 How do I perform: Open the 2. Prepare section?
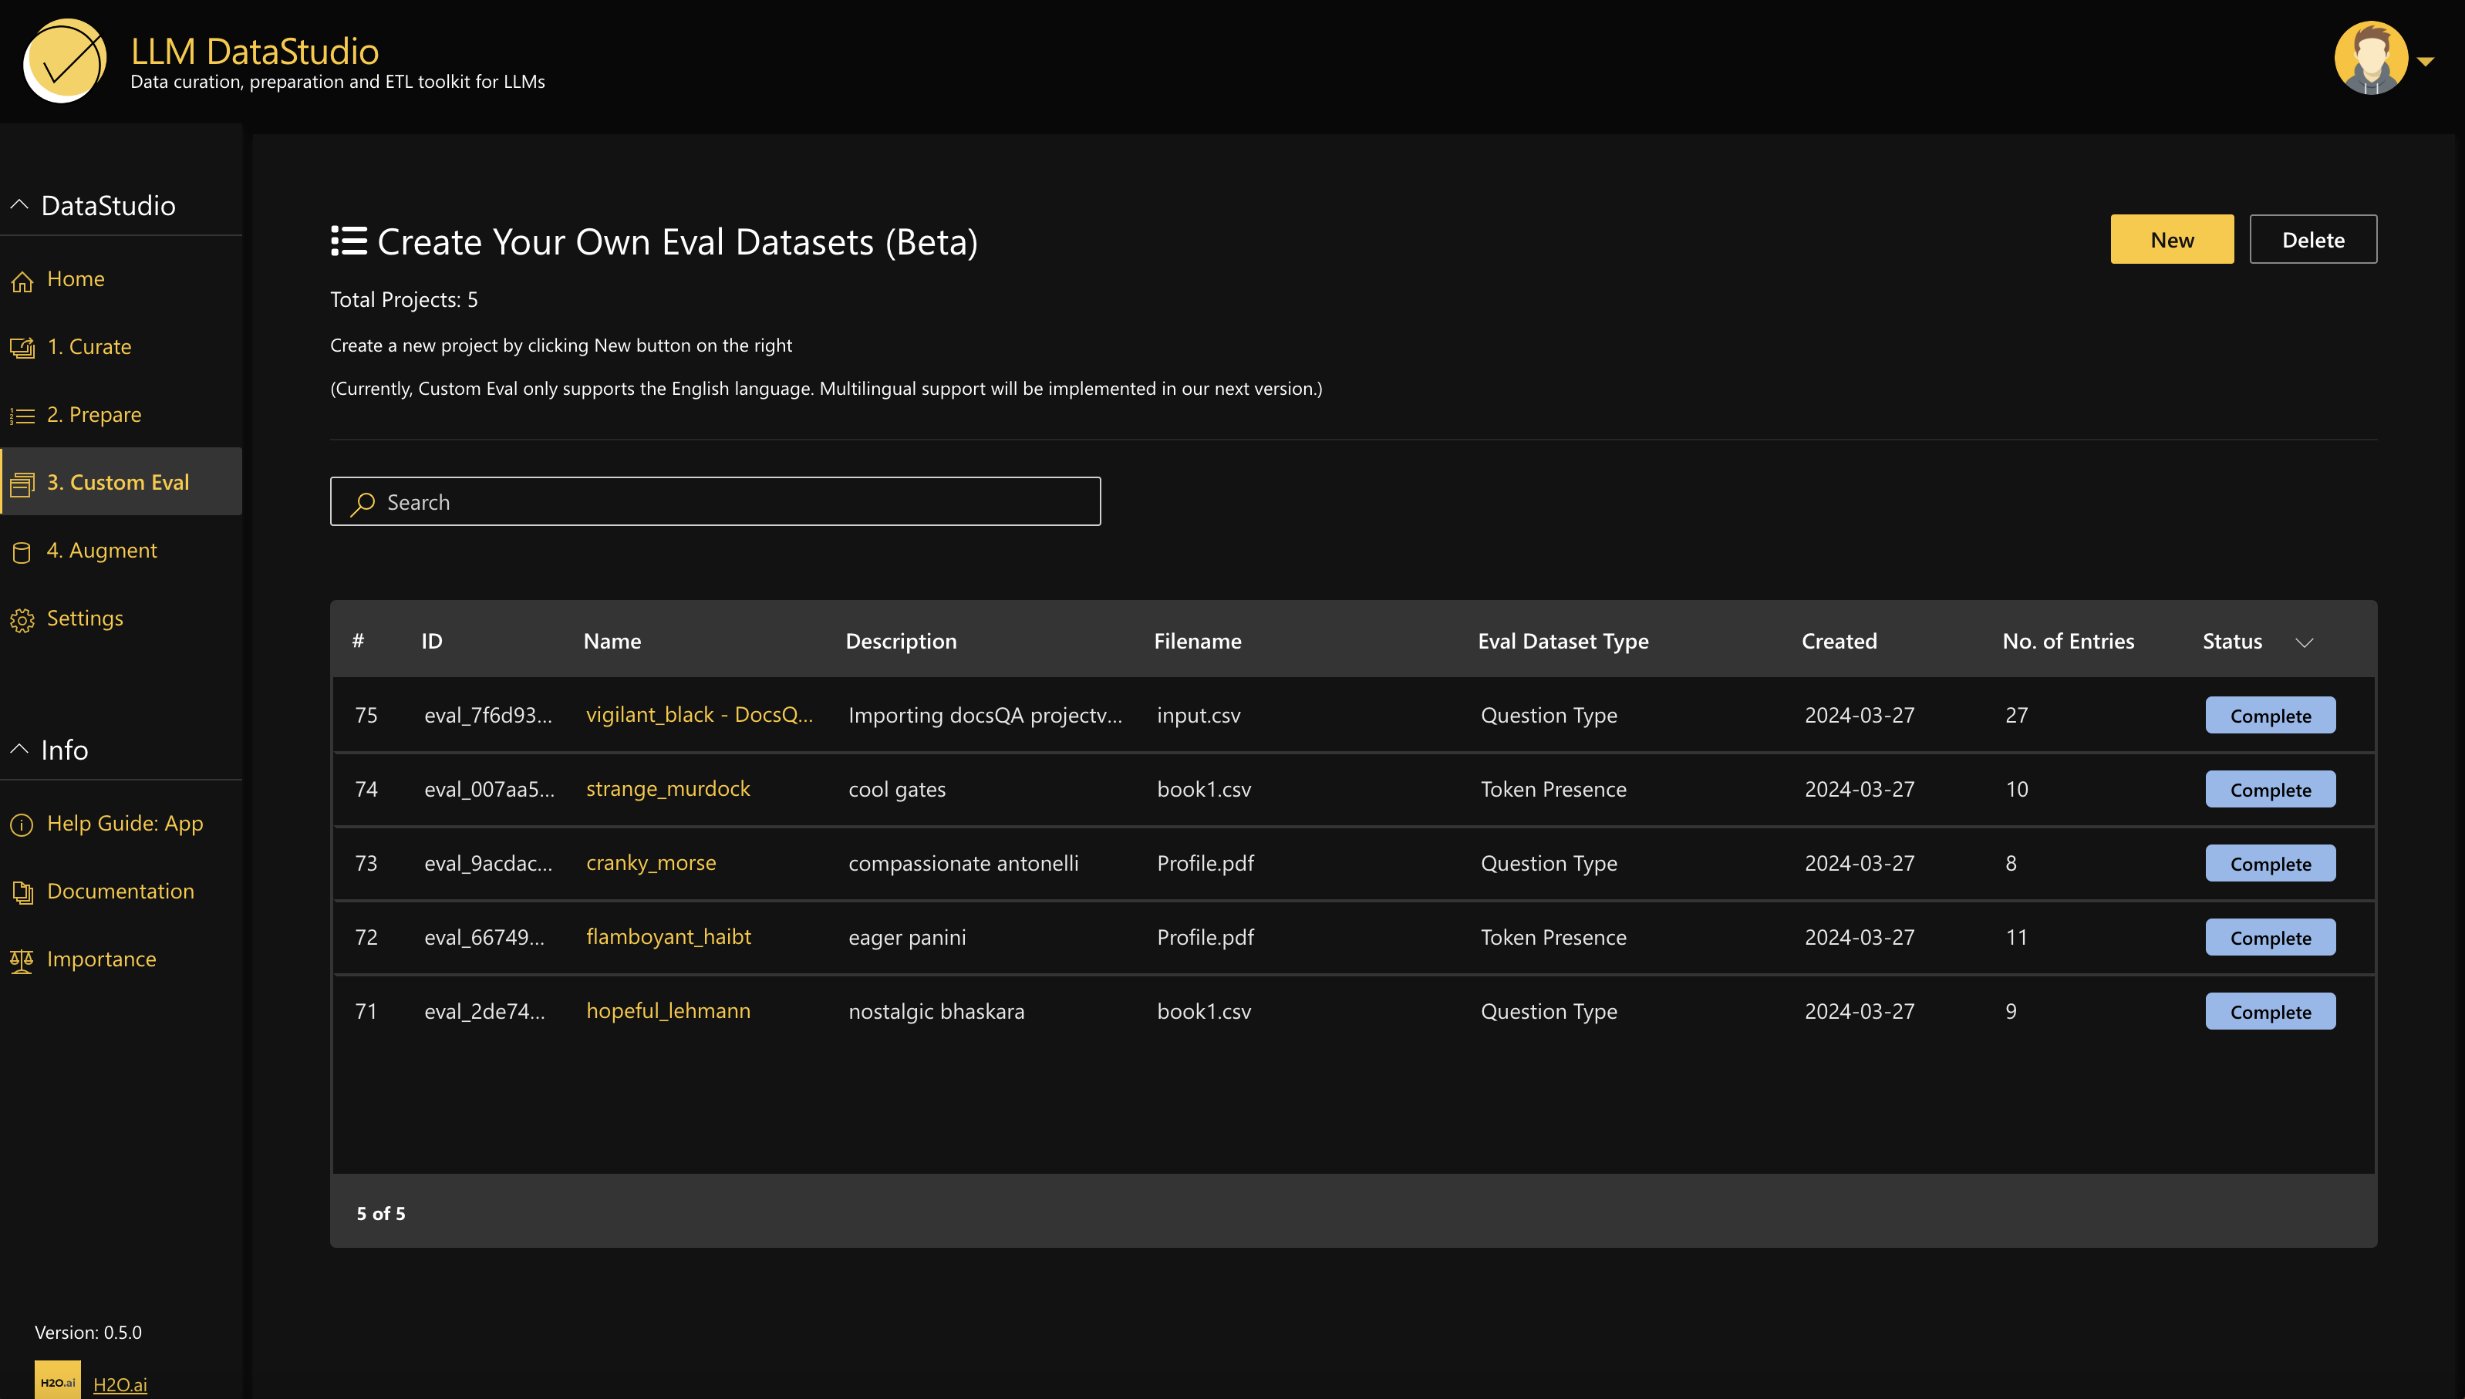(94, 415)
